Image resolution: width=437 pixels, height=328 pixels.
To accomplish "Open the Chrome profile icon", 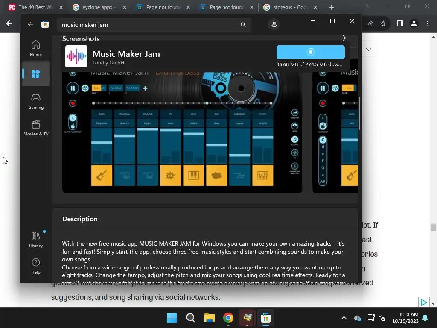I will (414, 24).
